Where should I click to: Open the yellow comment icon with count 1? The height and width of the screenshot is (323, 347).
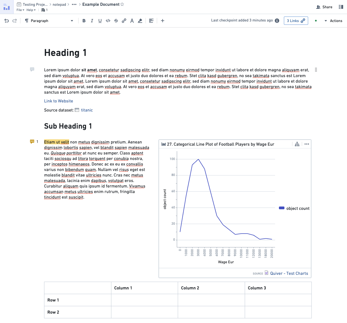coord(32,142)
